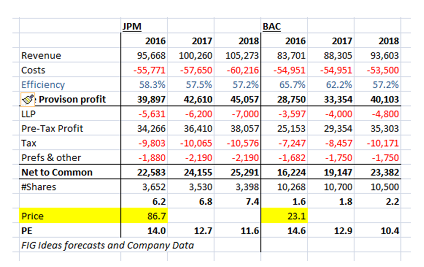Click the Tax row label
Screen dimensions: 424x267
[29, 143]
